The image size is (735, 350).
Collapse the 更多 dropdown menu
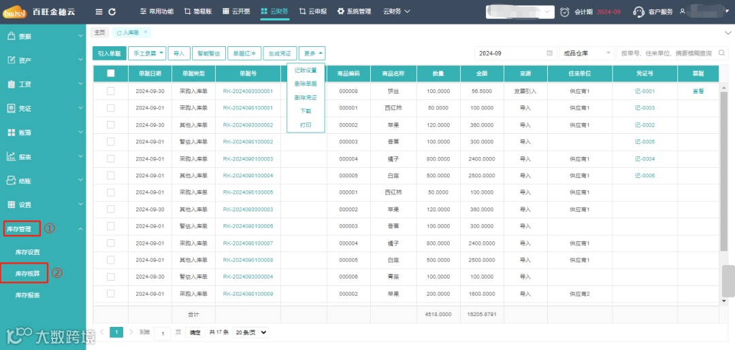pyautogui.click(x=312, y=53)
